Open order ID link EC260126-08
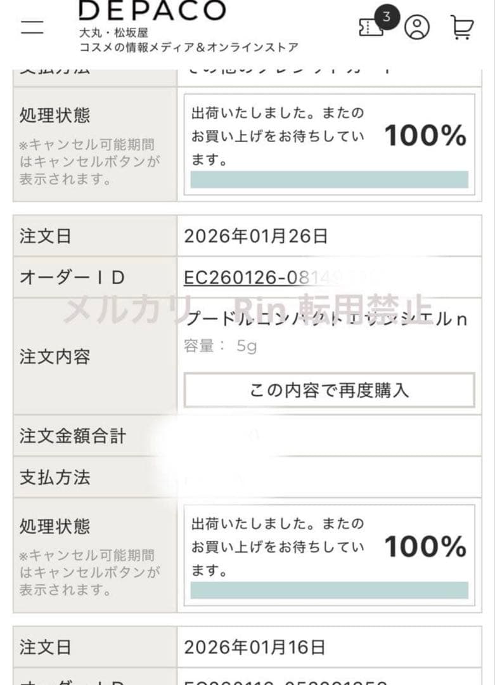The image size is (495, 685). coord(255,277)
